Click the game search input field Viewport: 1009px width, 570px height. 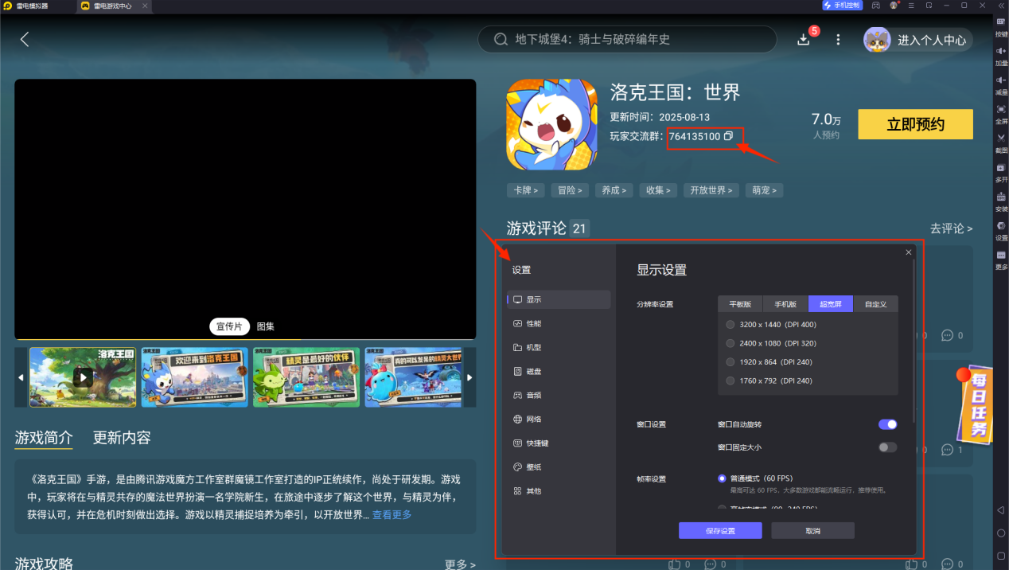[x=627, y=39]
